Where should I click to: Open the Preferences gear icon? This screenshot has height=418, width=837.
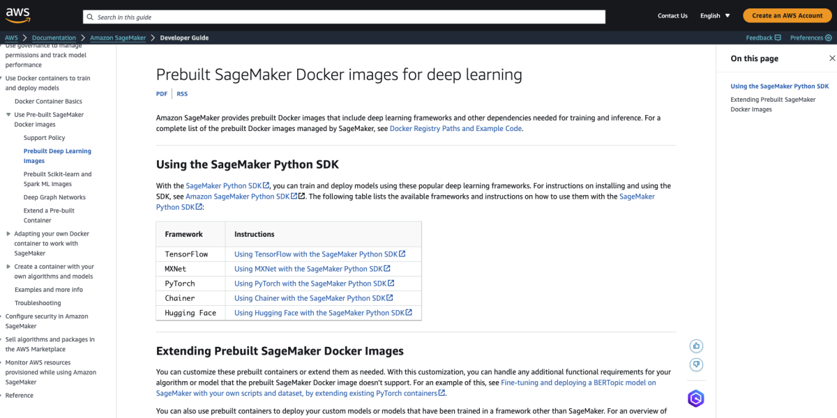point(829,38)
